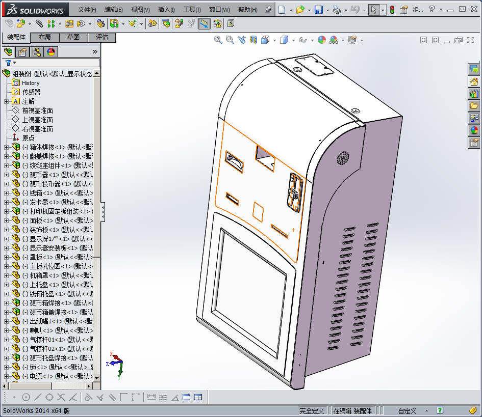Click the Insert Components icon

[21, 23]
